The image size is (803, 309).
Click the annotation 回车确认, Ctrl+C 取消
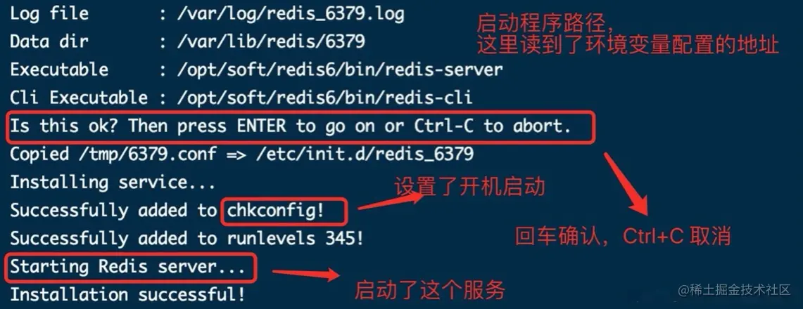tap(623, 237)
